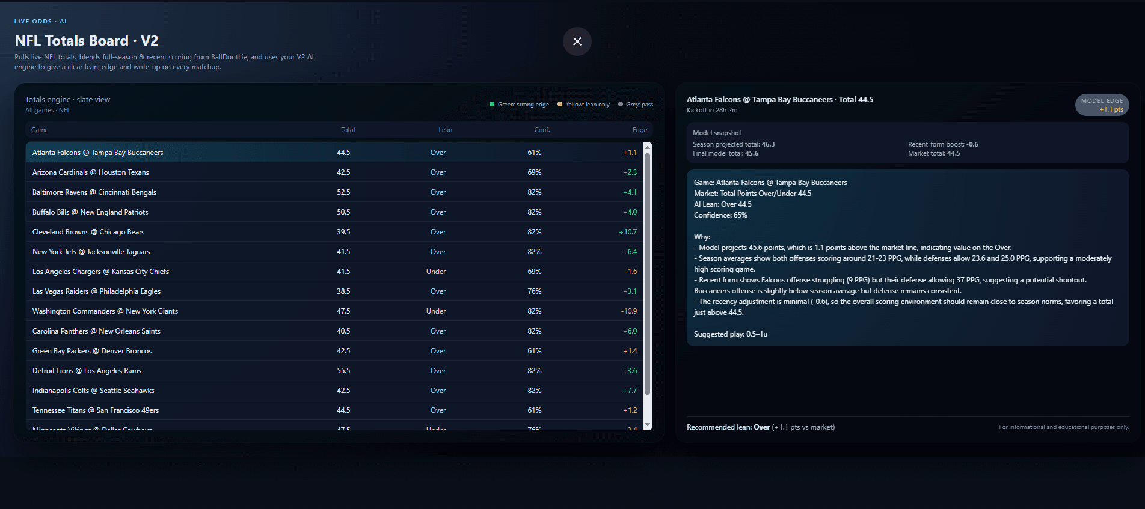Click the Suggested play: 0.5–1u line
1145x509 pixels.
pos(731,334)
